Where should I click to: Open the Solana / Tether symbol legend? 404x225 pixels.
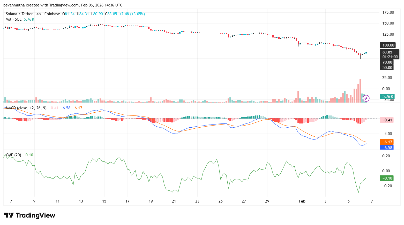click(x=19, y=14)
